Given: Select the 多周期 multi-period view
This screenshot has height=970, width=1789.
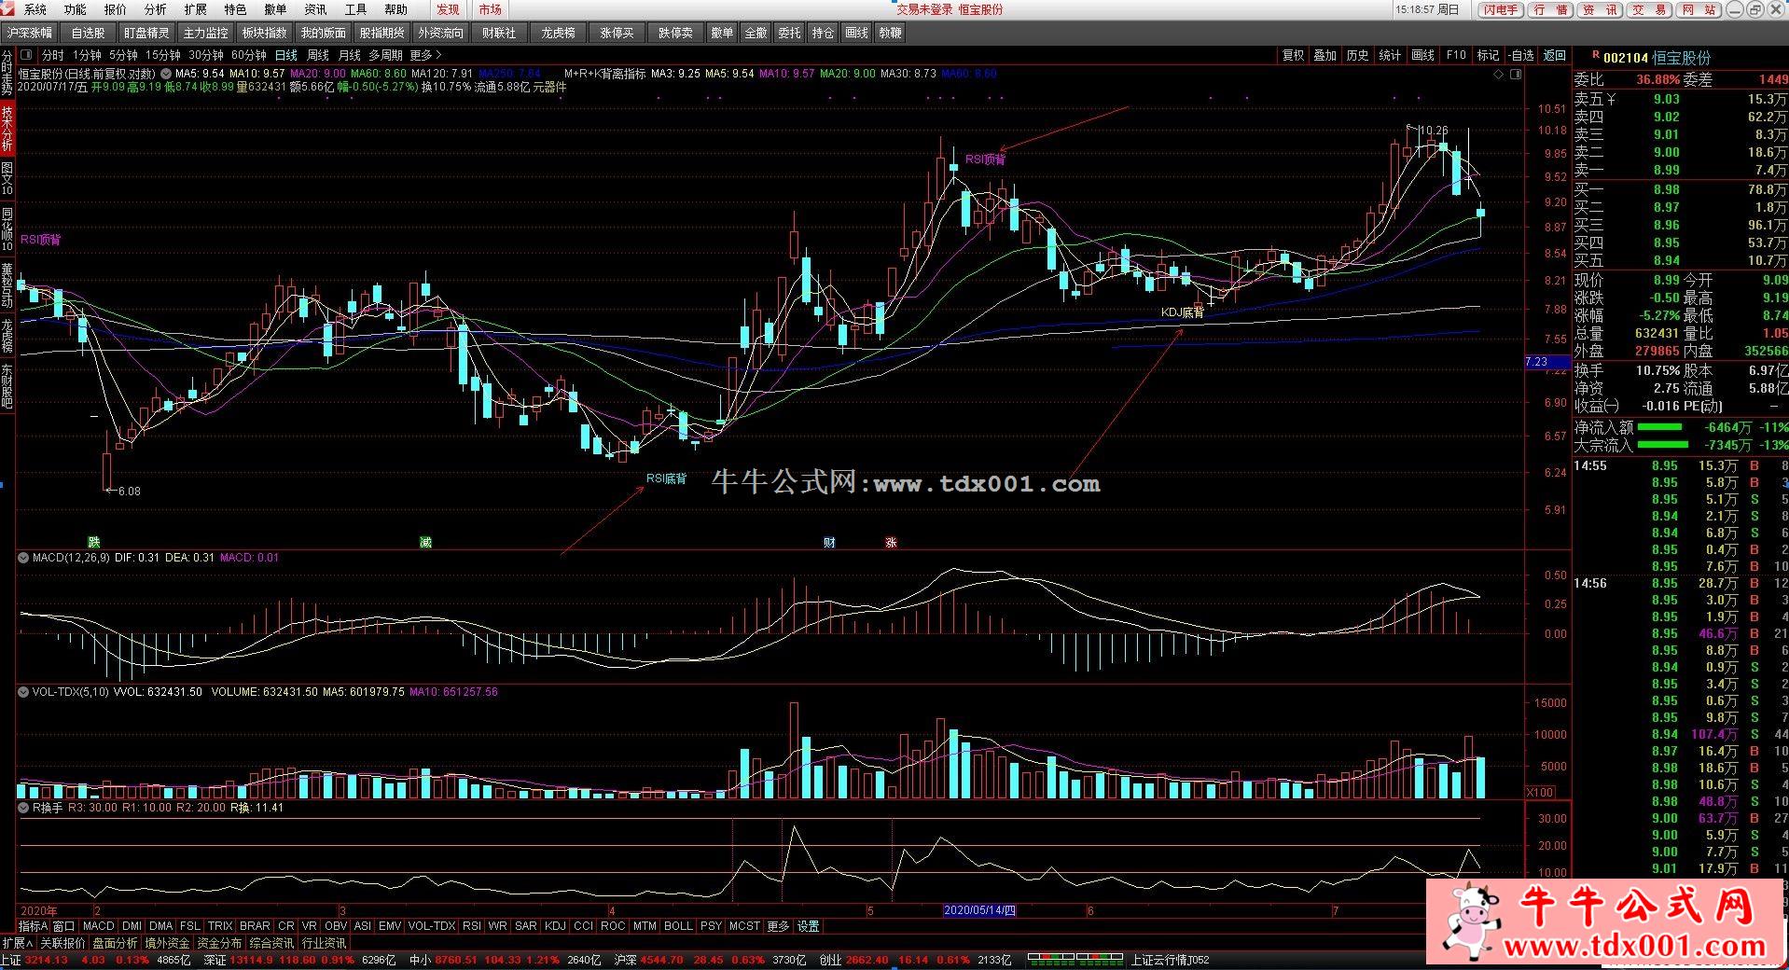Looking at the screenshot, I should [385, 55].
